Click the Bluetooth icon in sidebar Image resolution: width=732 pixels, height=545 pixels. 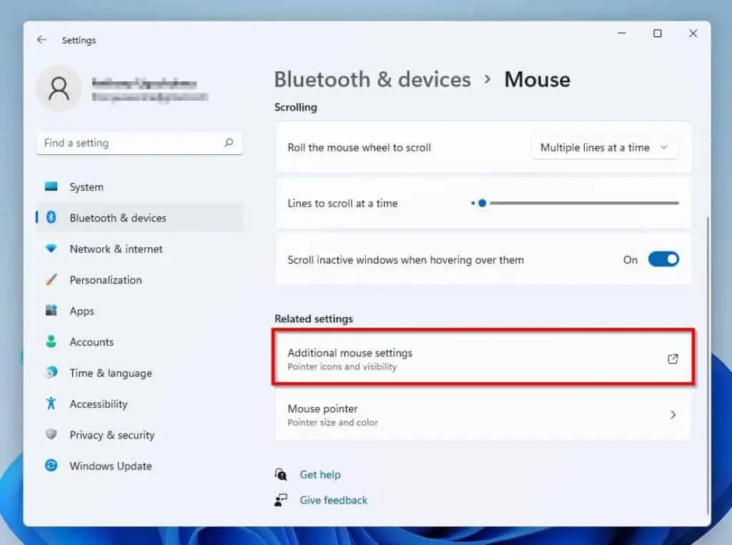pos(51,217)
